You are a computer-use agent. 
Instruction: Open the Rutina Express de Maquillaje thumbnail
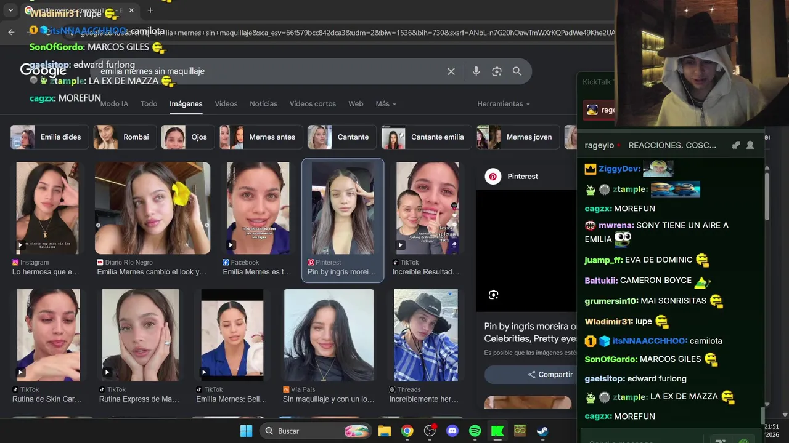(x=141, y=335)
